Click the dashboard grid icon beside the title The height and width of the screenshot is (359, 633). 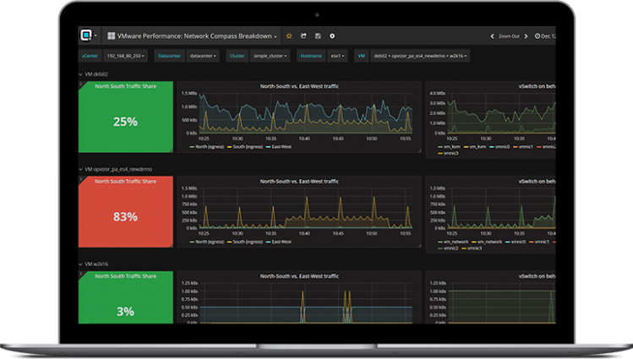point(111,35)
